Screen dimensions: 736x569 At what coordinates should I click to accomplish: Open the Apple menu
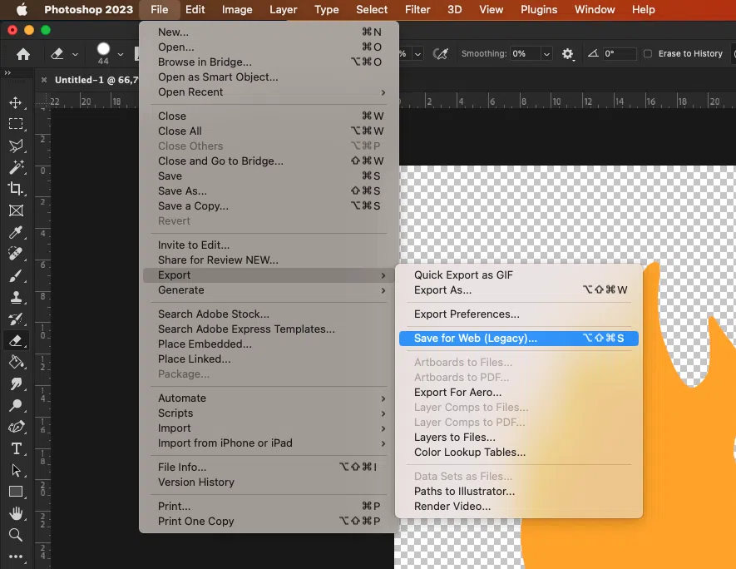point(22,9)
